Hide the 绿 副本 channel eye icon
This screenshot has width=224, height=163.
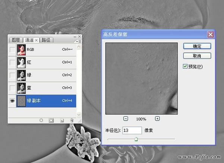coord(12,101)
